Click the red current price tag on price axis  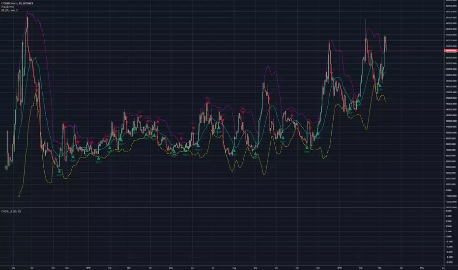coord(451,51)
